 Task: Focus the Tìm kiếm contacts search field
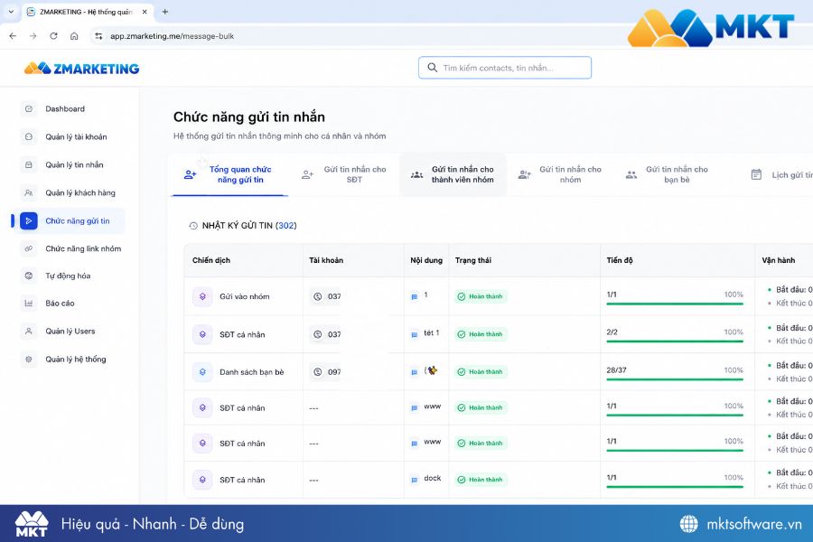point(504,68)
